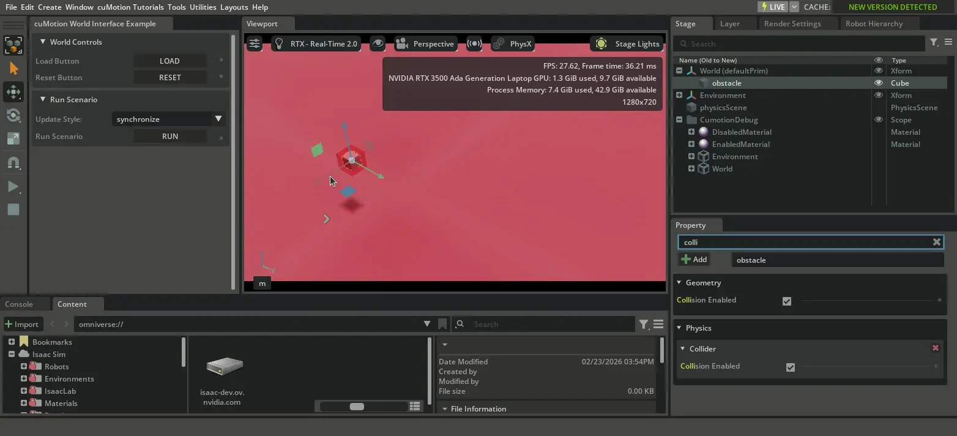Activate the Rotate tool in left toolbar
957x436 pixels.
coord(13,115)
